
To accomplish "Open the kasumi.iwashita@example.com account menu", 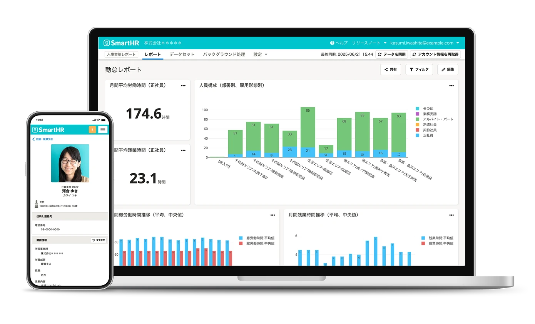I will coord(425,43).
